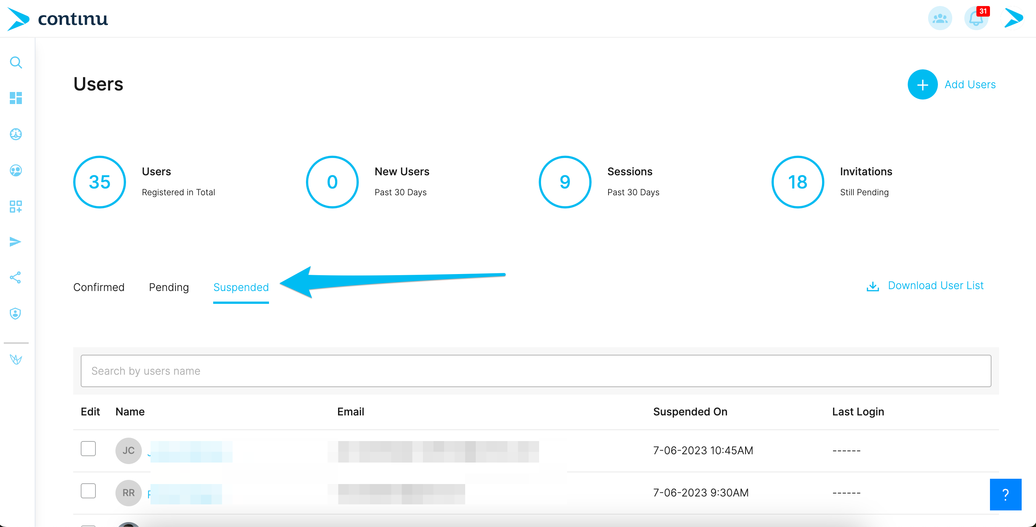Switch to the Pending tab
This screenshot has height=527, width=1036.
tap(169, 287)
